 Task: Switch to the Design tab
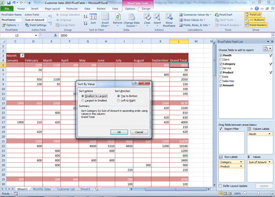(146, 8)
